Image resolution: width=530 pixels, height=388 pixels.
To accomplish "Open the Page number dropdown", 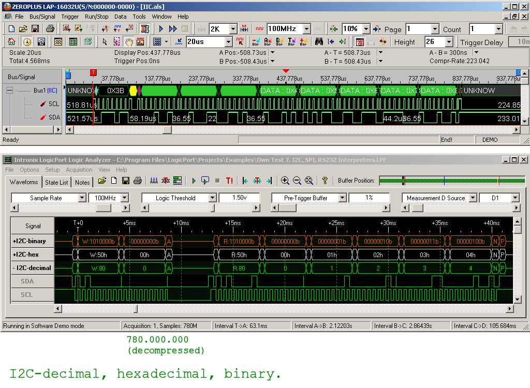I will (x=435, y=29).
